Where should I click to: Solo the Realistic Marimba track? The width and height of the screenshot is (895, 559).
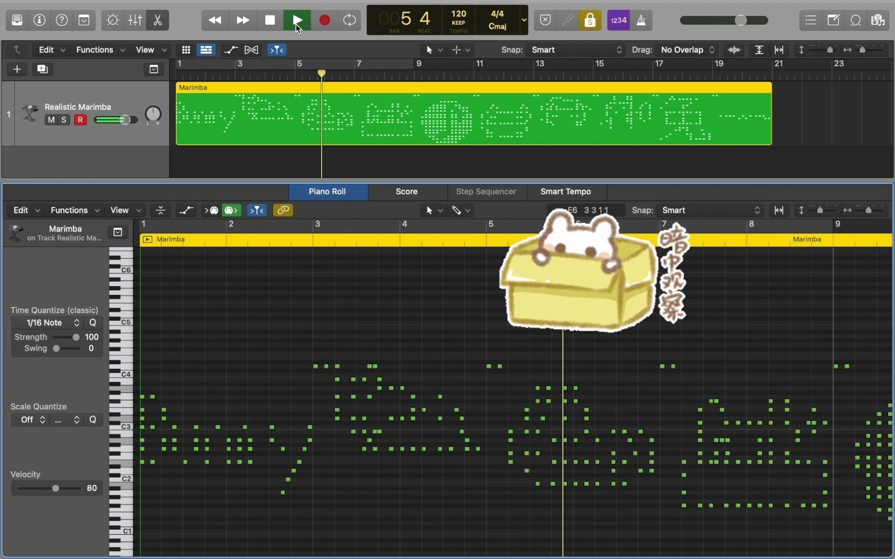(64, 120)
